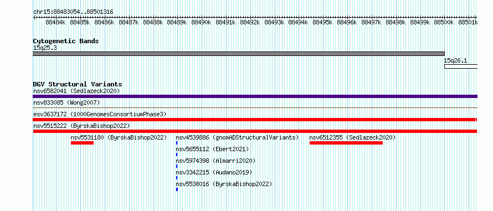Click the 88486k ruler tick label
The height and width of the screenshot is (211, 493).
click(x=104, y=22)
